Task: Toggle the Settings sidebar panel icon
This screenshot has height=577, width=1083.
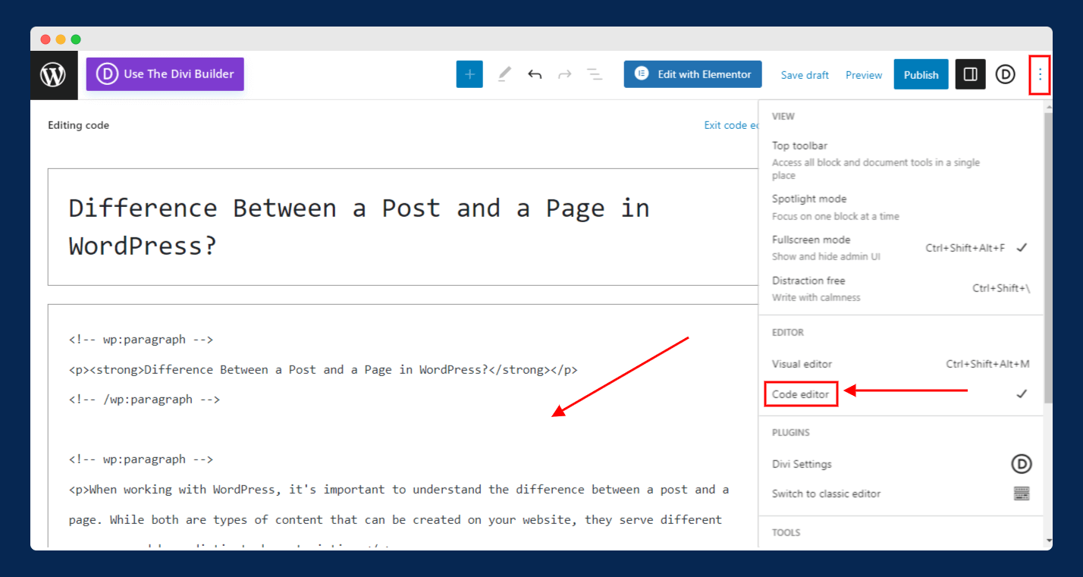Action: pos(970,74)
